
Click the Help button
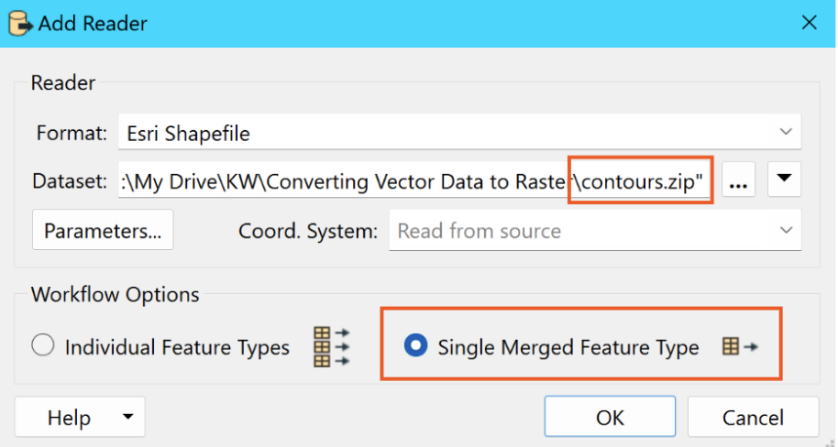pos(69,417)
